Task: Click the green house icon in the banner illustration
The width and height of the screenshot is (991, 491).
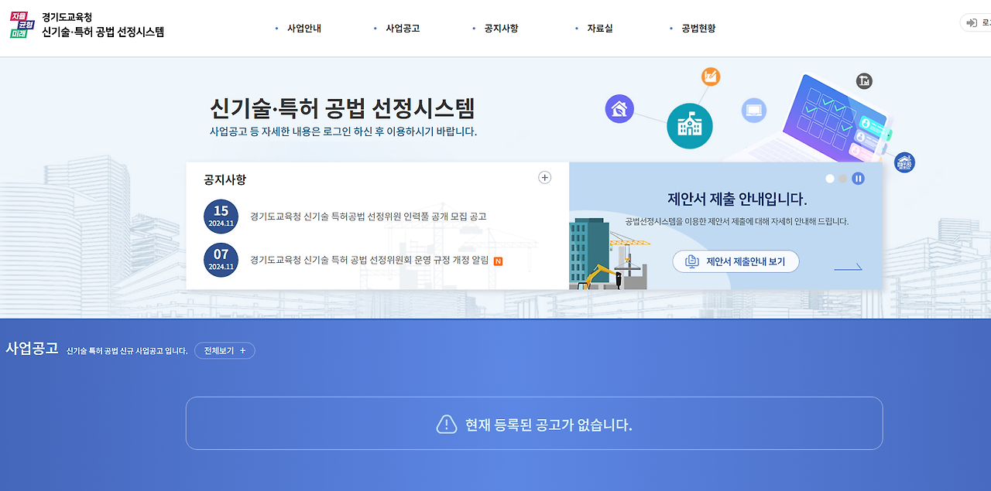Action: [x=619, y=110]
